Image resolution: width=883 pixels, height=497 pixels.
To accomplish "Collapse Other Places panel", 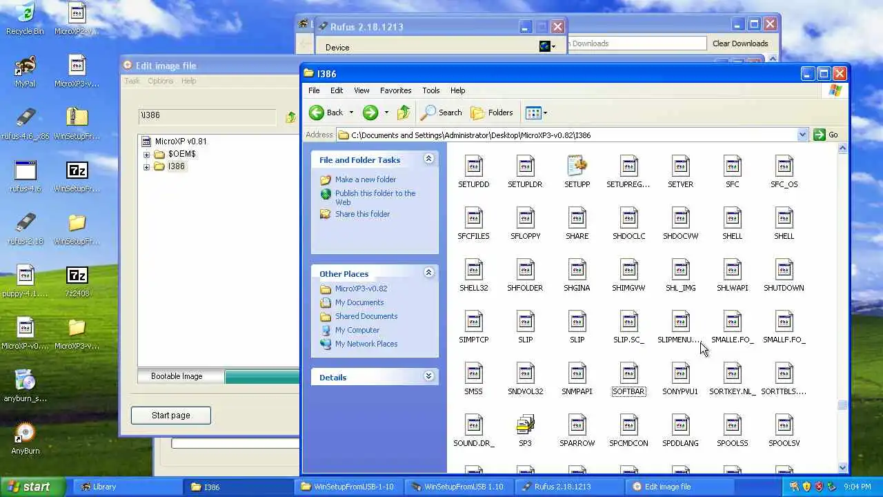I will 428,273.
